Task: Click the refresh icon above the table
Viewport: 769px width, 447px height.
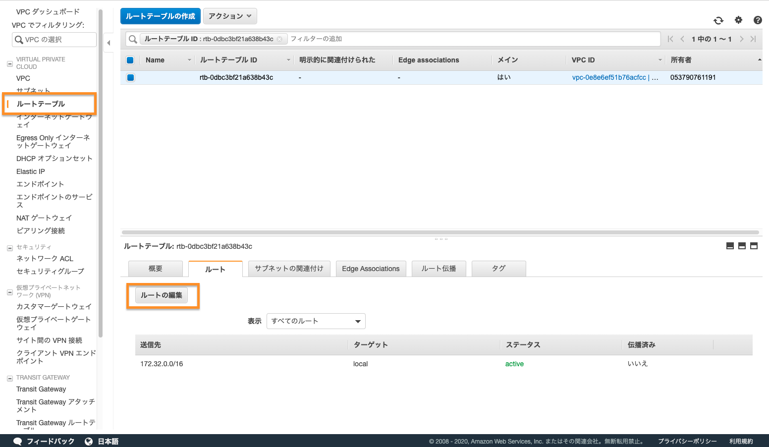Action: tap(718, 20)
